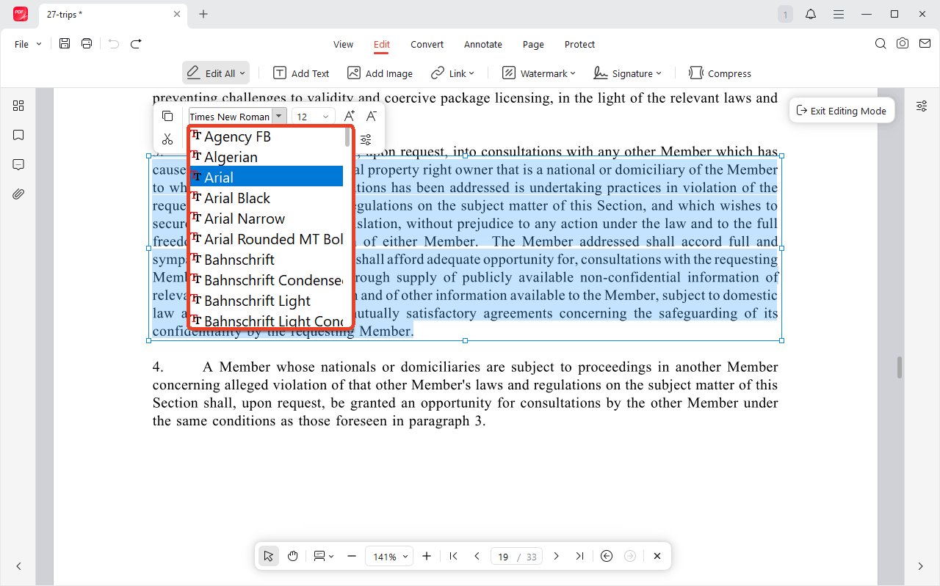This screenshot has width=940, height=586.
Task: Choose the Bahnschrift Light font
Action: pyautogui.click(x=267, y=301)
